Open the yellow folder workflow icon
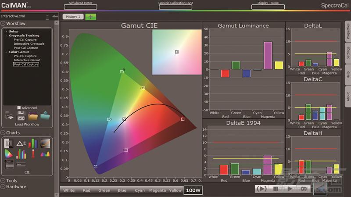Viewport: 351px width, 197px height. pyautogui.click(x=33, y=115)
